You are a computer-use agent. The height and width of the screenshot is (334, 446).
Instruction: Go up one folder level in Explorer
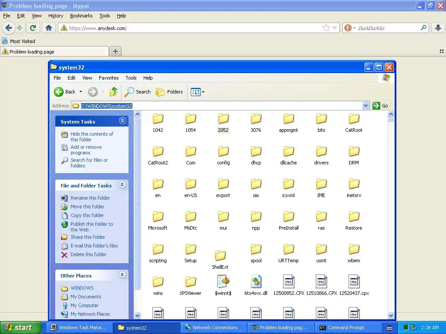pos(114,92)
